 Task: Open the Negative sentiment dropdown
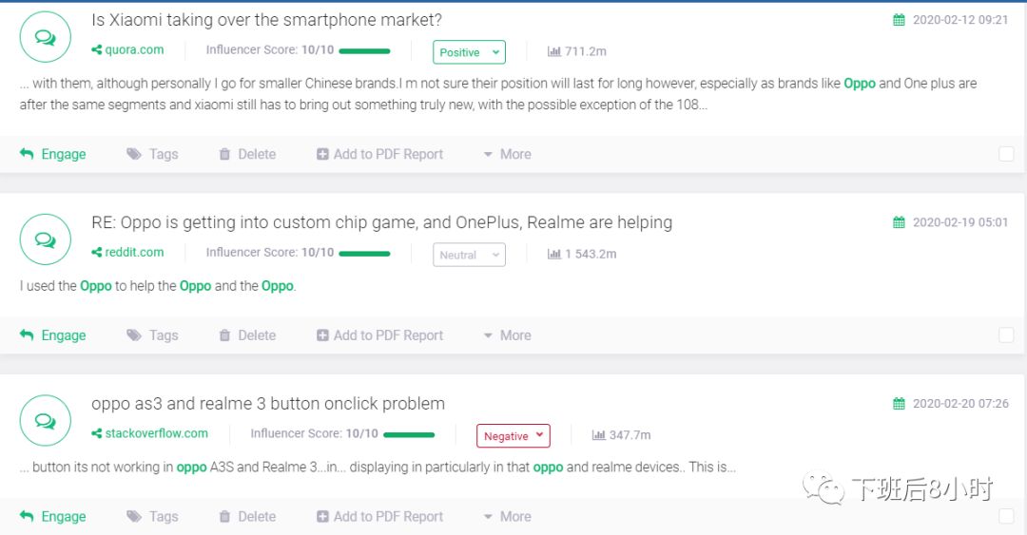tap(513, 436)
